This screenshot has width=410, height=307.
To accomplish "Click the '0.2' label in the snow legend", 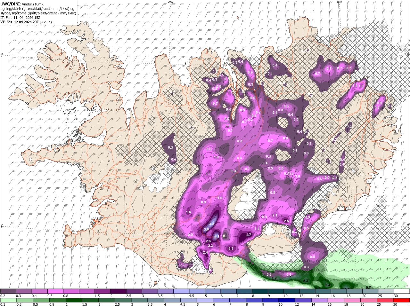I will [3, 296].
